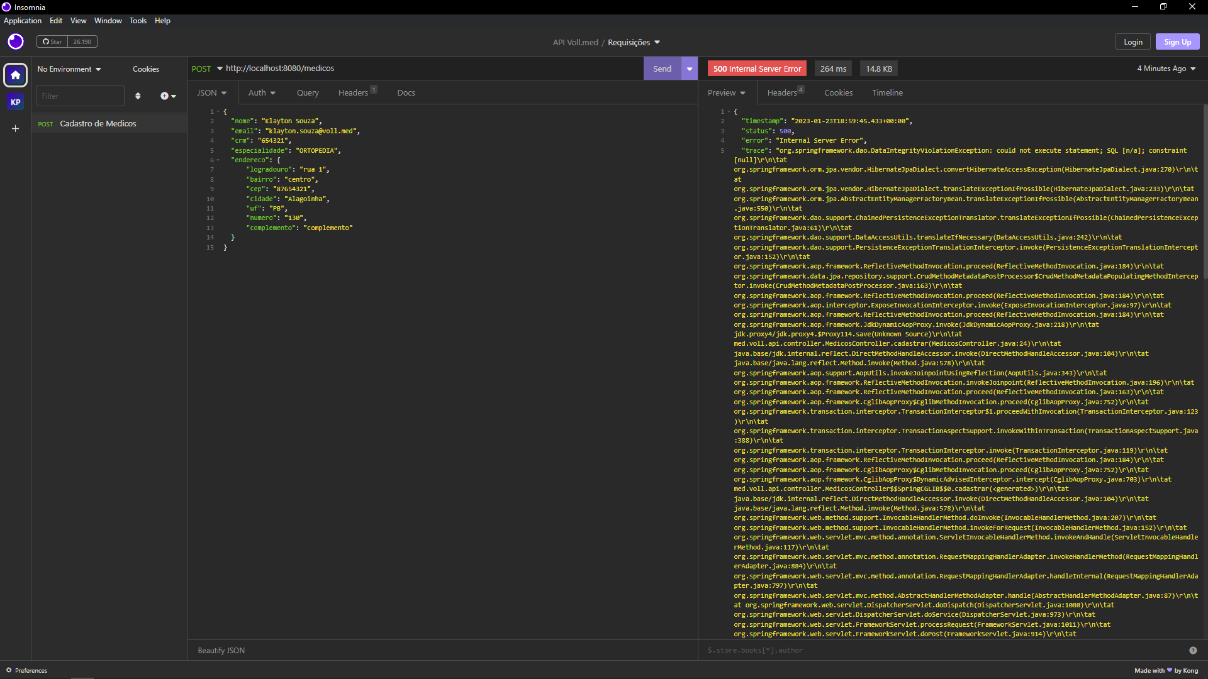Open the dashboard home icon in sidebar

click(16, 75)
